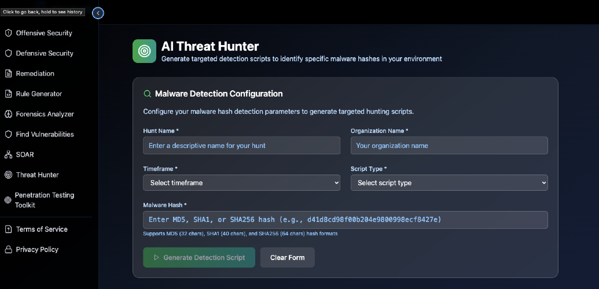Click the Script Type field label
The height and width of the screenshot is (289, 599).
point(369,168)
